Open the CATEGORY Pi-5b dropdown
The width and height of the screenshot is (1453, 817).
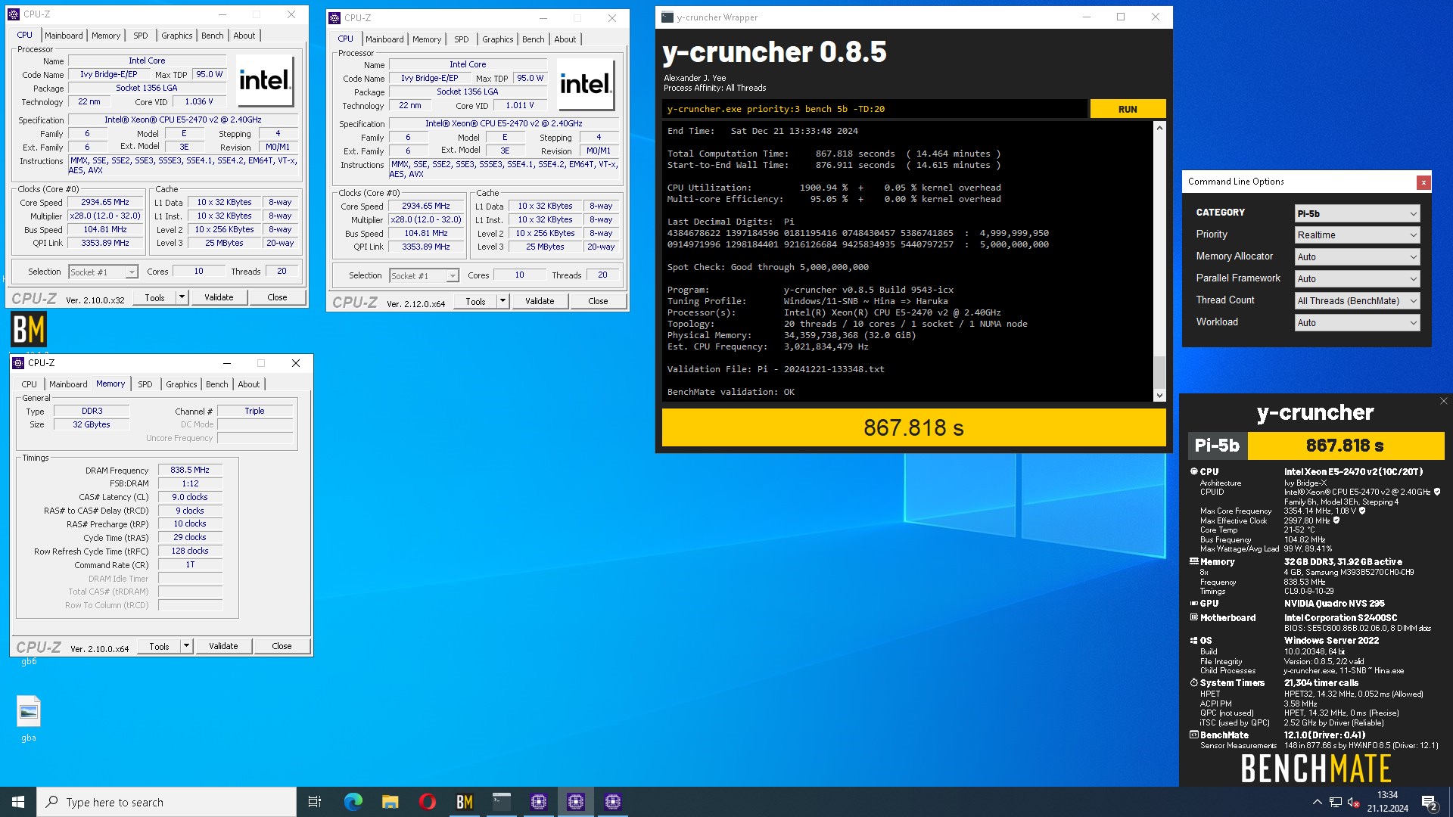click(x=1357, y=213)
